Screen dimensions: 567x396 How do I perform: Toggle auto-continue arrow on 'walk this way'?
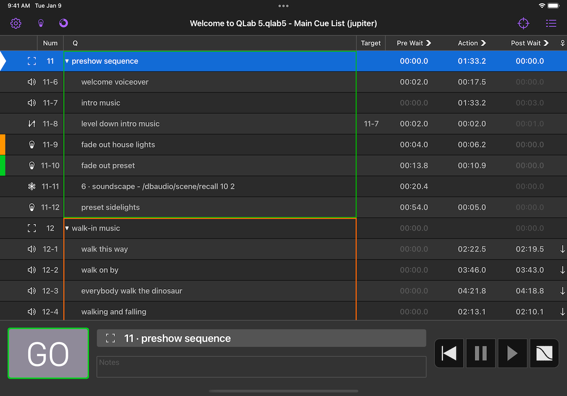tap(562, 249)
